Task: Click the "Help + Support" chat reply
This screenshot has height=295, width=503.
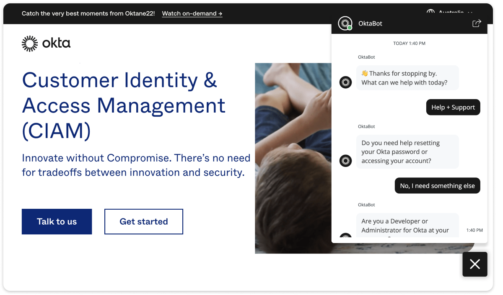Action: click(x=453, y=107)
